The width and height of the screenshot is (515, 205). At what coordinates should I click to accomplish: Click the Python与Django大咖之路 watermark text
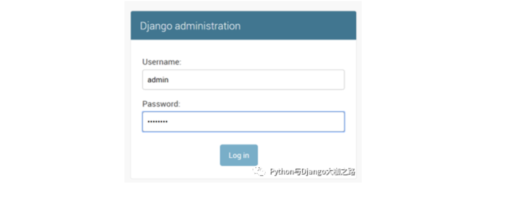click(x=312, y=172)
